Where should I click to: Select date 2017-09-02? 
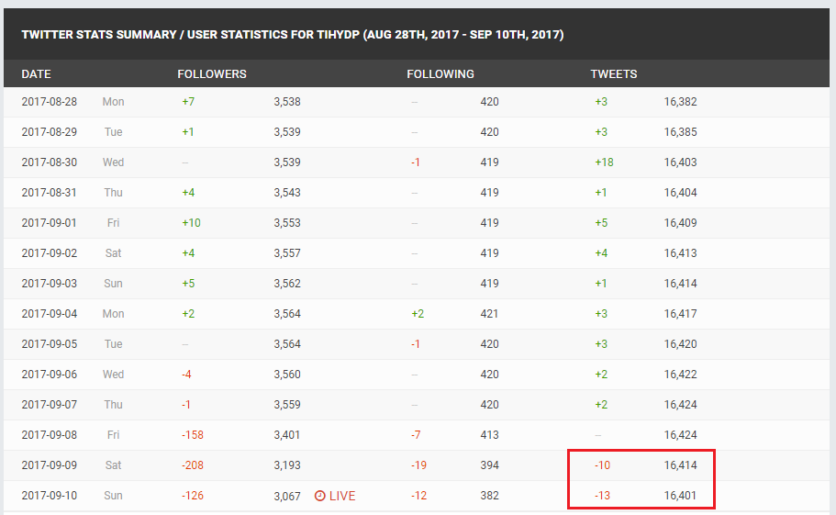49,253
